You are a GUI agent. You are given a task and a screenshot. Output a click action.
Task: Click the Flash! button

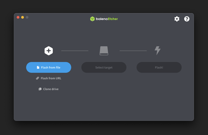click(159, 67)
